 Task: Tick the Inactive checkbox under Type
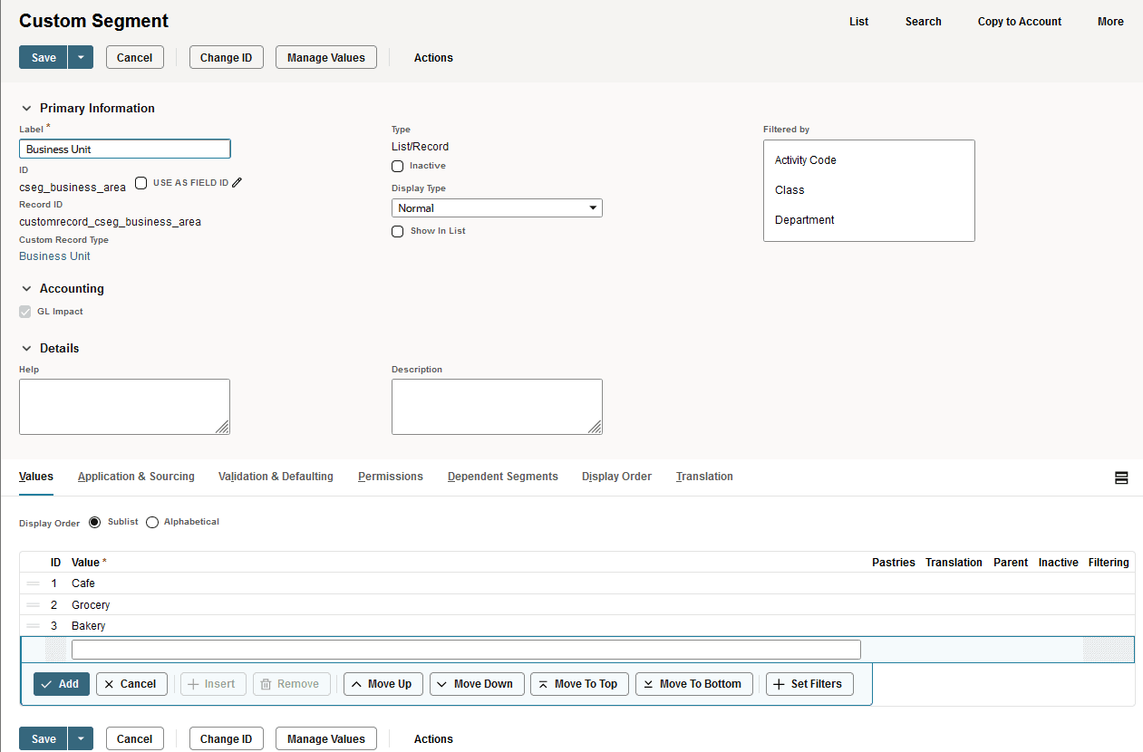pos(397,166)
